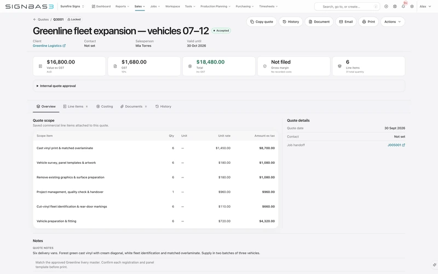The height and width of the screenshot is (274, 438).
Task: Click the Total inc GST dollar icon
Action: click(x=190, y=66)
